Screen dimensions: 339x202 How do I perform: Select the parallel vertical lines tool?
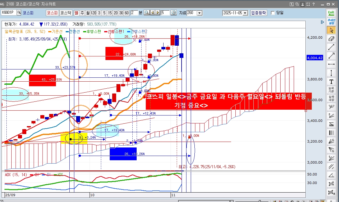tap(331, 133)
